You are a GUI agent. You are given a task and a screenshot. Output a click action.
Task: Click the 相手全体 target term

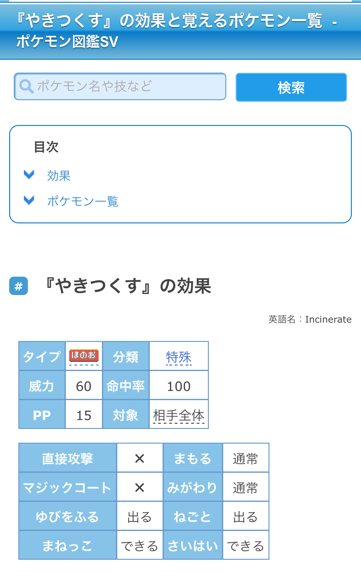(179, 415)
